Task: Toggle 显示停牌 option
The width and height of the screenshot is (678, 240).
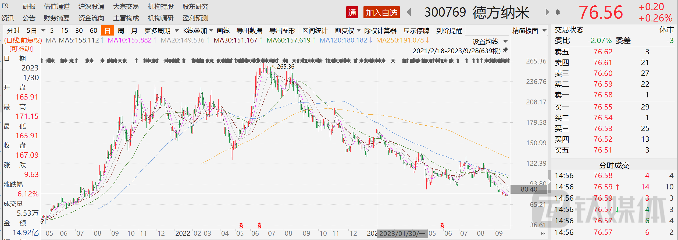Action: pyautogui.click(x=416, y=31)
